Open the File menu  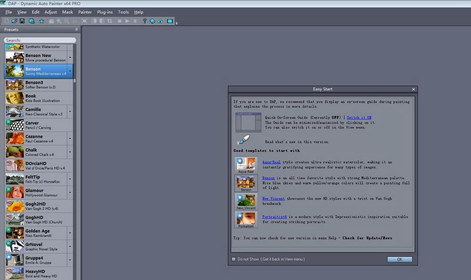[9, 12]
